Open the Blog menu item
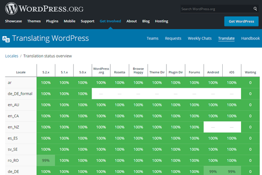The width and height of the screenshot is (262, 175). point(146,21)
